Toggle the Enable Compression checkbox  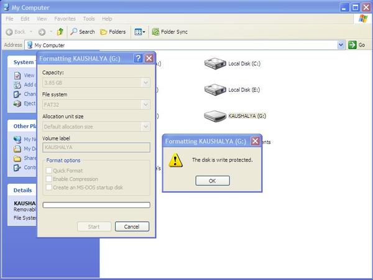tap(48, 179)
